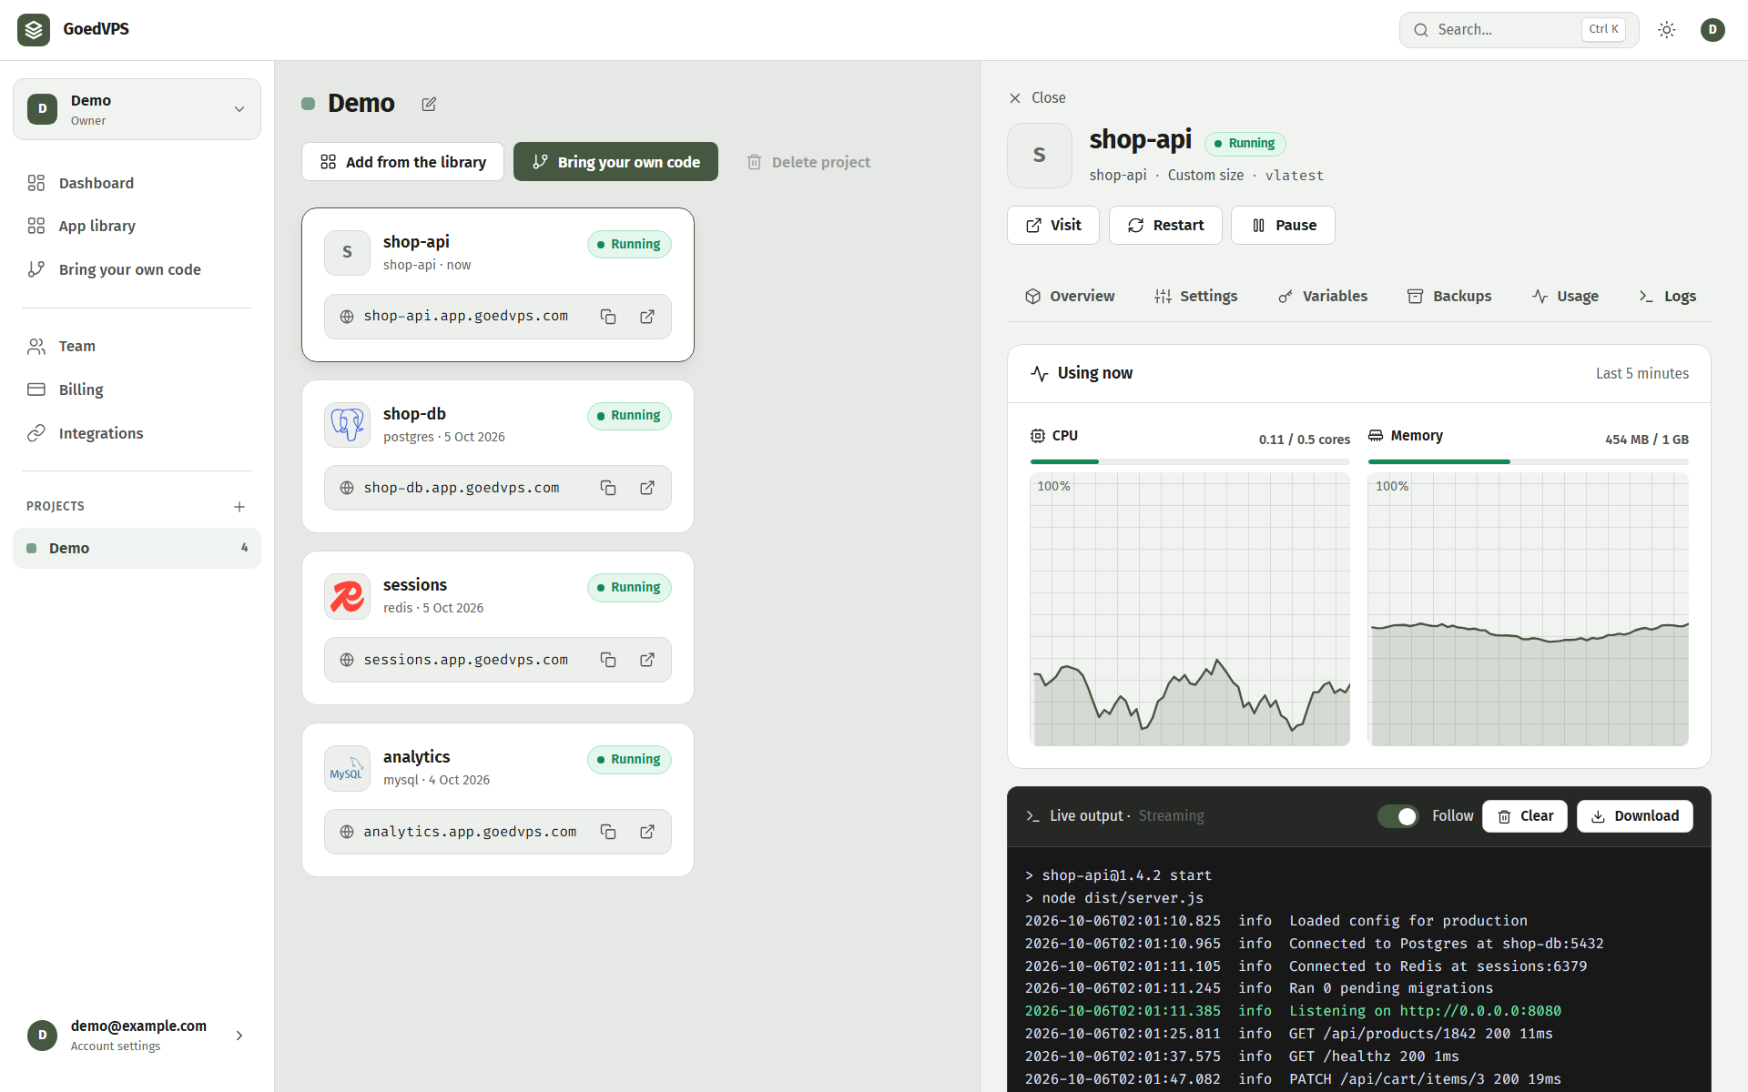Viewport: 1748px width, 1092px height.
Task: Open Team page in sidebar
Action: (137, 346)
